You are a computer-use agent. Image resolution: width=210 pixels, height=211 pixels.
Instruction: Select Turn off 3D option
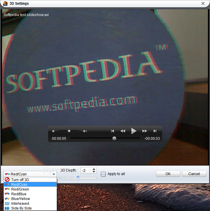(30, 180)
